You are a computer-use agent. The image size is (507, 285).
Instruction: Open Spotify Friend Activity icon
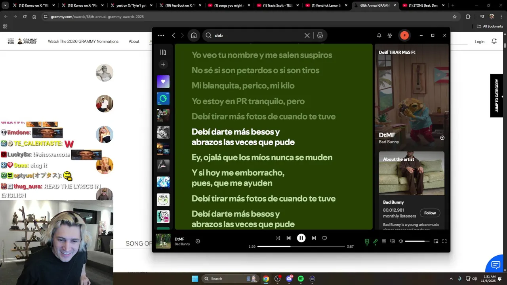pyautogui.click(x=390, y=35)
